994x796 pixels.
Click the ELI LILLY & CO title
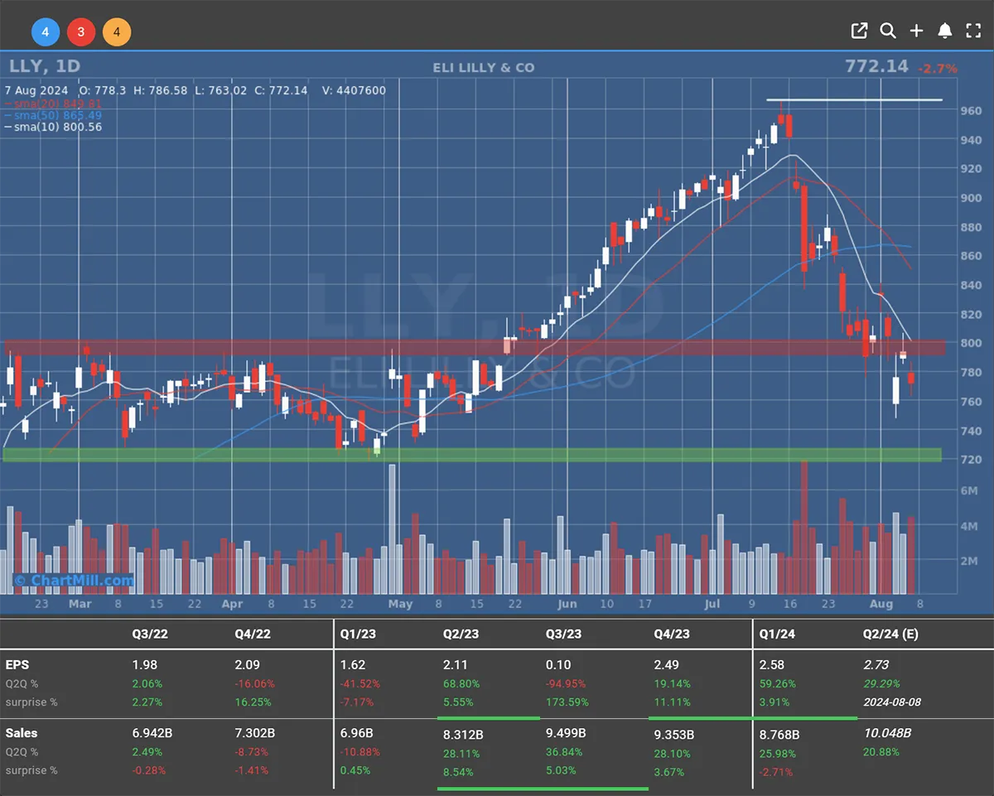pos(484,68)
